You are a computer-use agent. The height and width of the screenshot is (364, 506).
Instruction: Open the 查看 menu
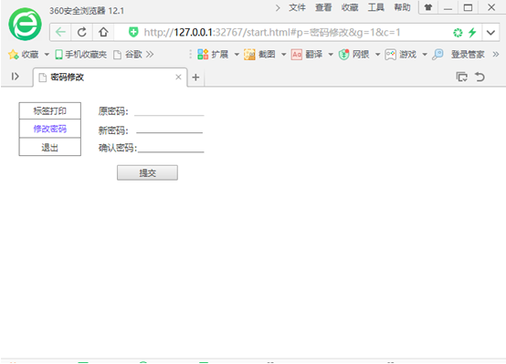(x=323, y=7)
